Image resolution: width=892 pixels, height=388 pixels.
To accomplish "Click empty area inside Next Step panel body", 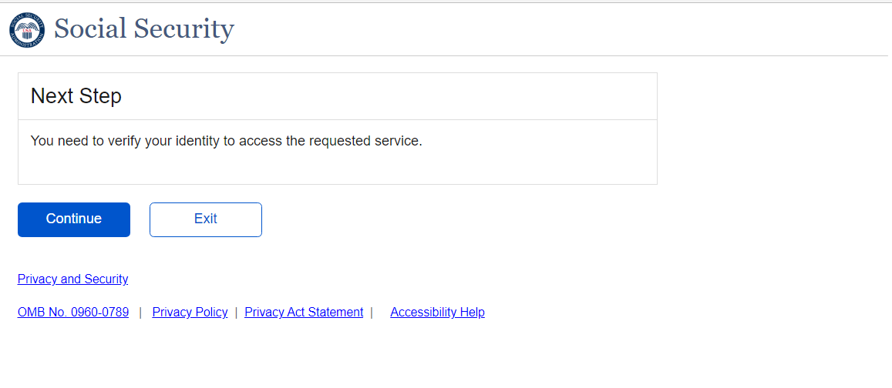I will [x=463, y=166].
